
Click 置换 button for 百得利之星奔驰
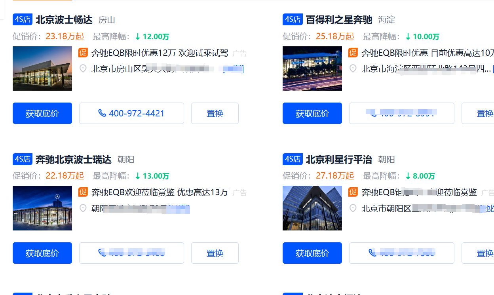(478, 113)
